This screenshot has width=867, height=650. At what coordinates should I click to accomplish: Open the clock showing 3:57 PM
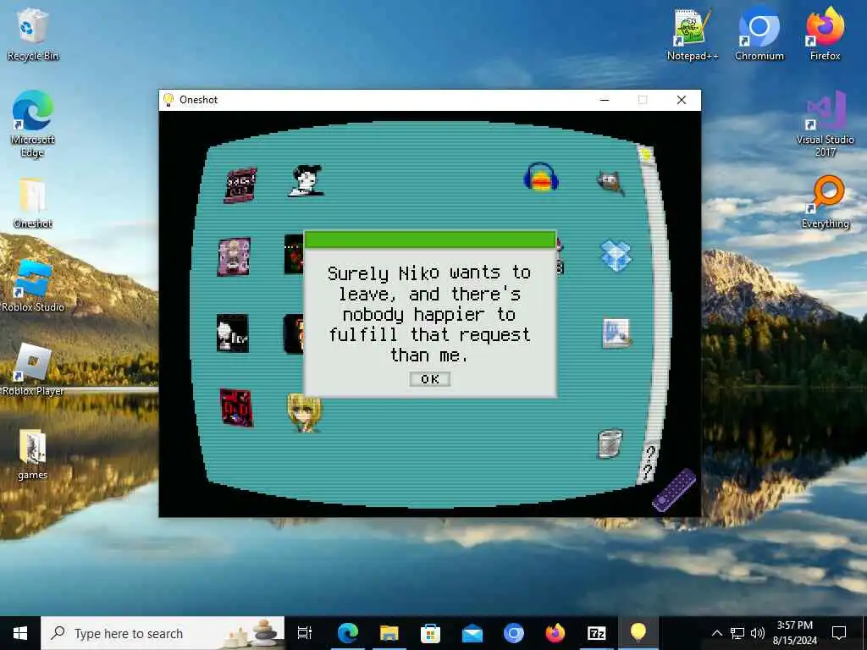click(x=794, y=633)
